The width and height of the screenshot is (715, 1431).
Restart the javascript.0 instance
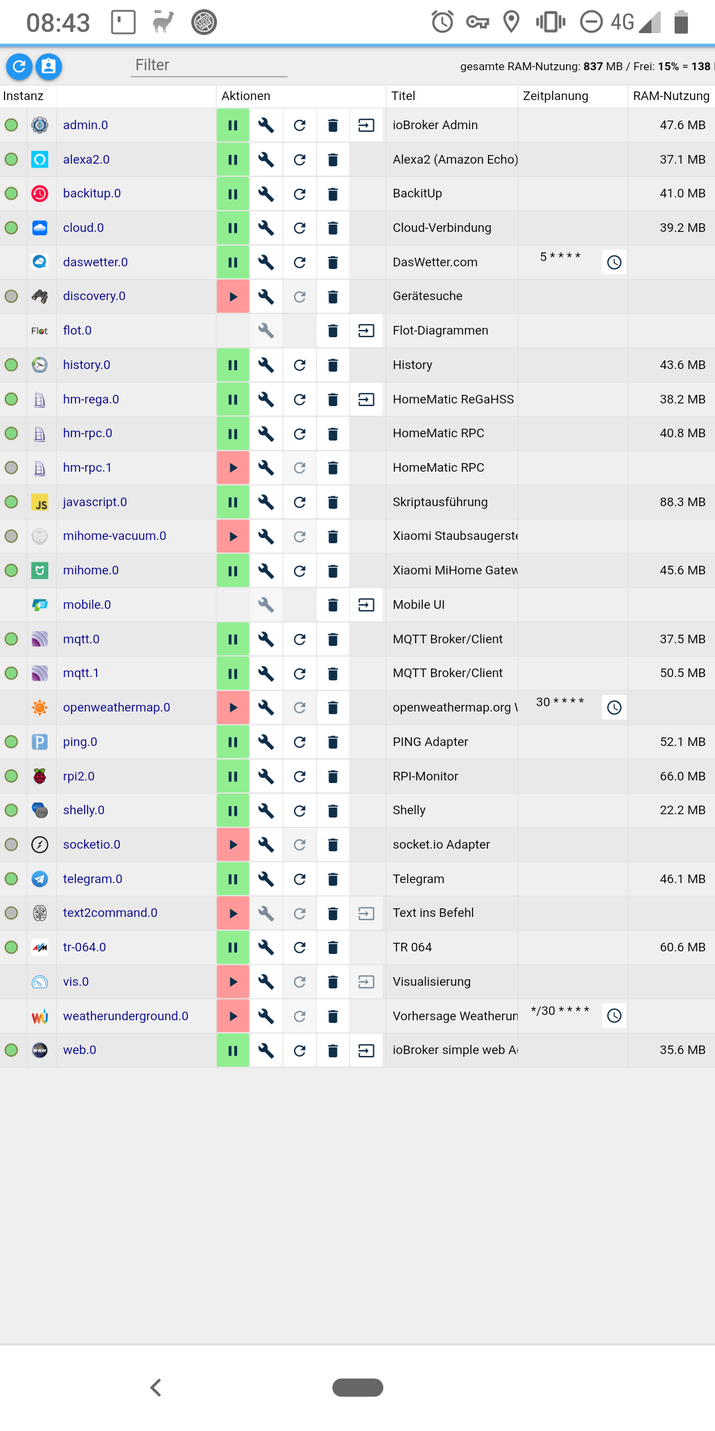[x=300, y=502]
